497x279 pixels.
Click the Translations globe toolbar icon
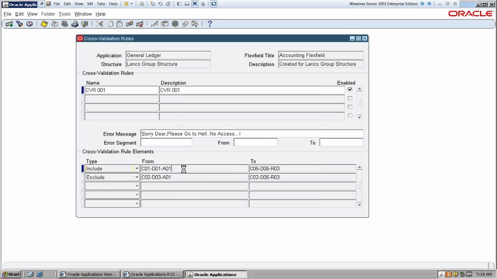[175, 24]
